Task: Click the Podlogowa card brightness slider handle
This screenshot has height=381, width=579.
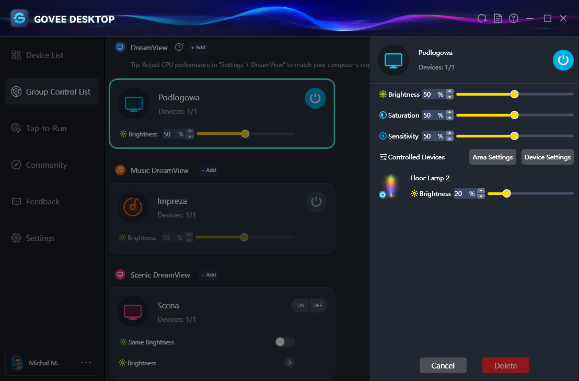Action: click(245, 134)
